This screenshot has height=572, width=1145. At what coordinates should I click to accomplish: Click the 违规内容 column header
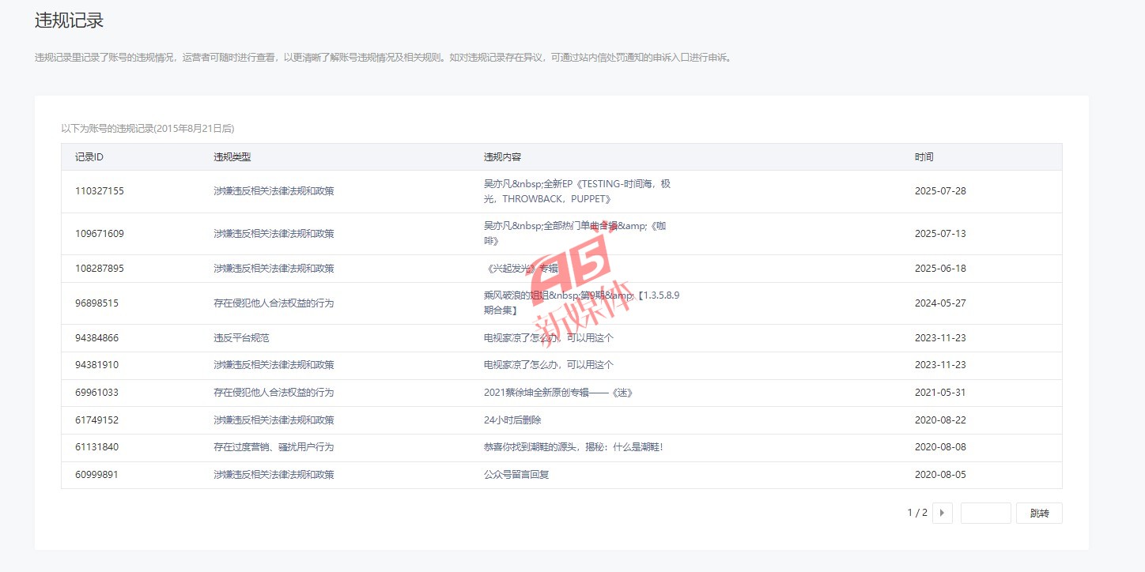click(502, 157)
